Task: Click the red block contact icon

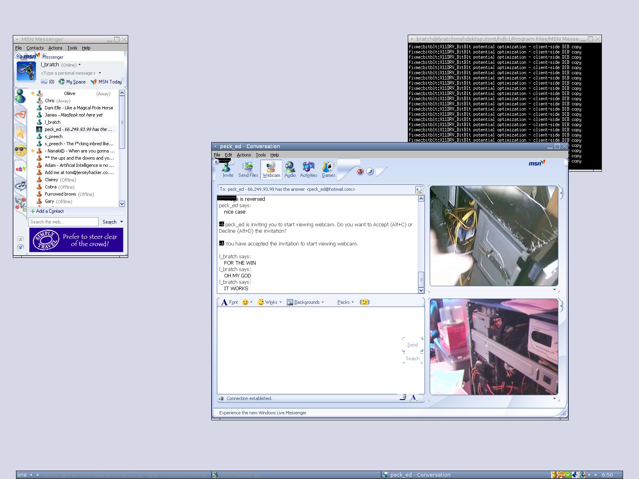Action: click(x=360, y=171)
